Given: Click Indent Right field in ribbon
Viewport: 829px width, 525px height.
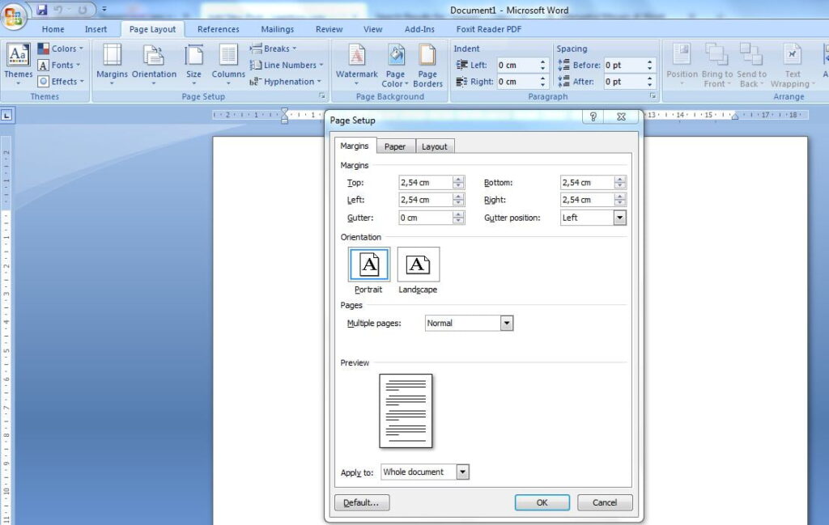Looking at the screenshot, I should coord(517,82).
